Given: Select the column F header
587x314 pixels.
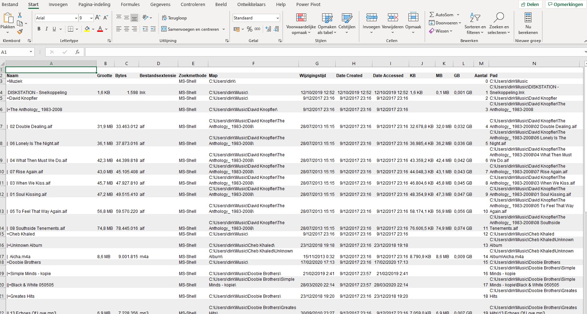Looking at the screenshot, I should [x=253, y=64].
